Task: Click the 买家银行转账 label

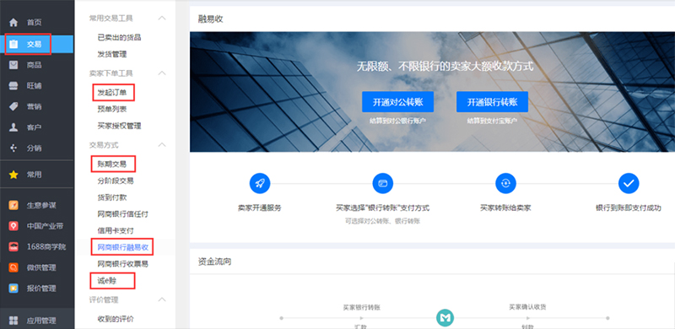Action: pos(361,307)
